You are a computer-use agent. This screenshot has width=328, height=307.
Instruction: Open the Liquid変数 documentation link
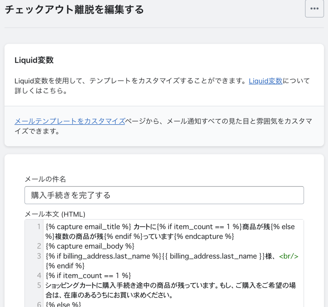[x=266, y=81]
